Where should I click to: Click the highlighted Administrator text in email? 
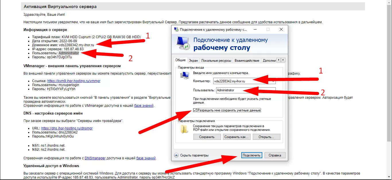pos(69,53)
